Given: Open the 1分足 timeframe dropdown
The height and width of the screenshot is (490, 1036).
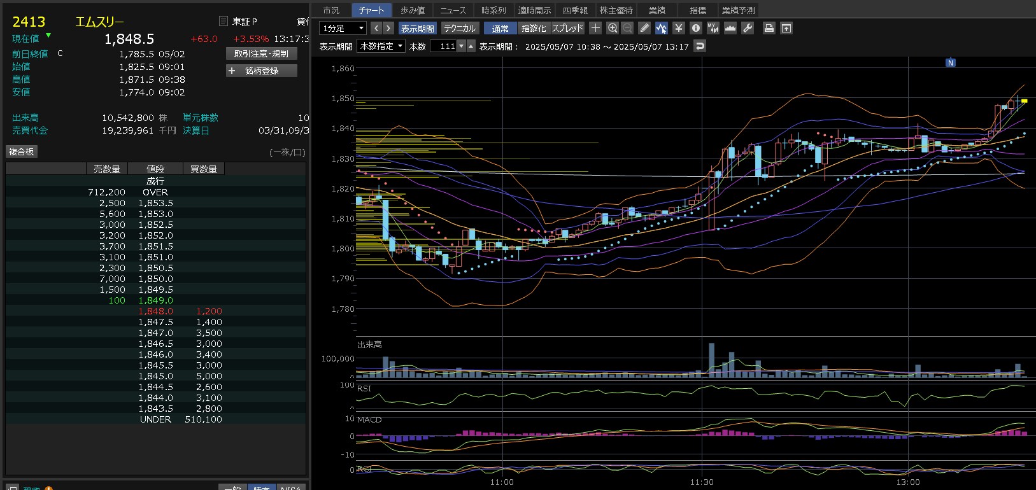Looking at the screenshot, I should [343, 28].
